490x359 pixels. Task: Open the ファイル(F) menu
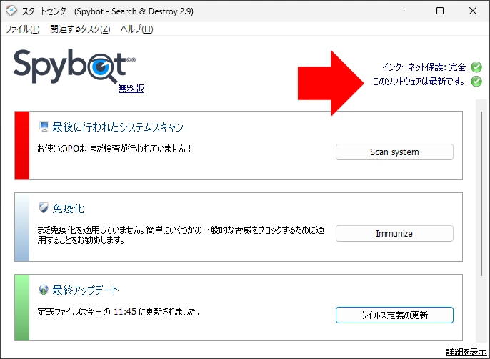23,29
